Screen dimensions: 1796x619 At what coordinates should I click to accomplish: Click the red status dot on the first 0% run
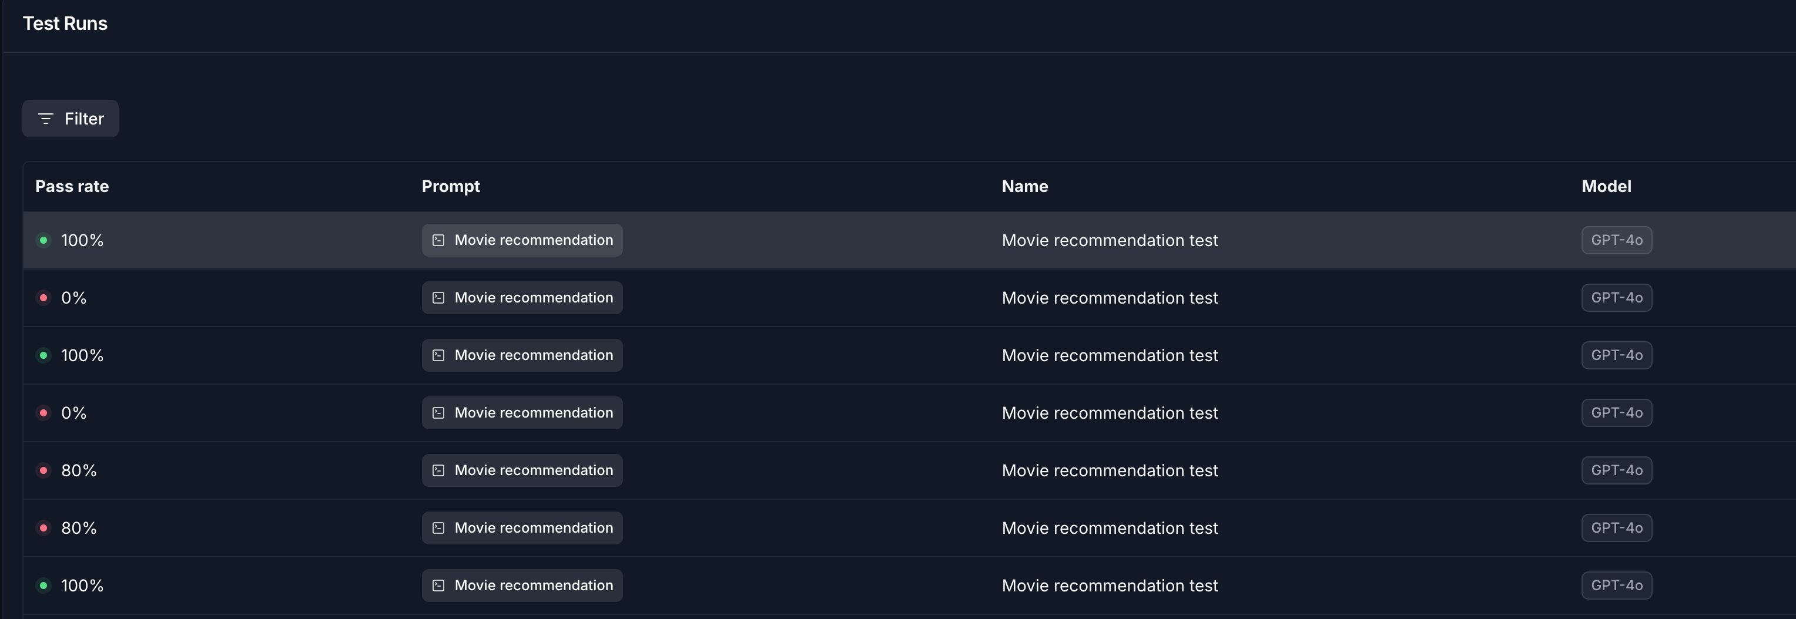pyautogui.click(x=44, y=298)
